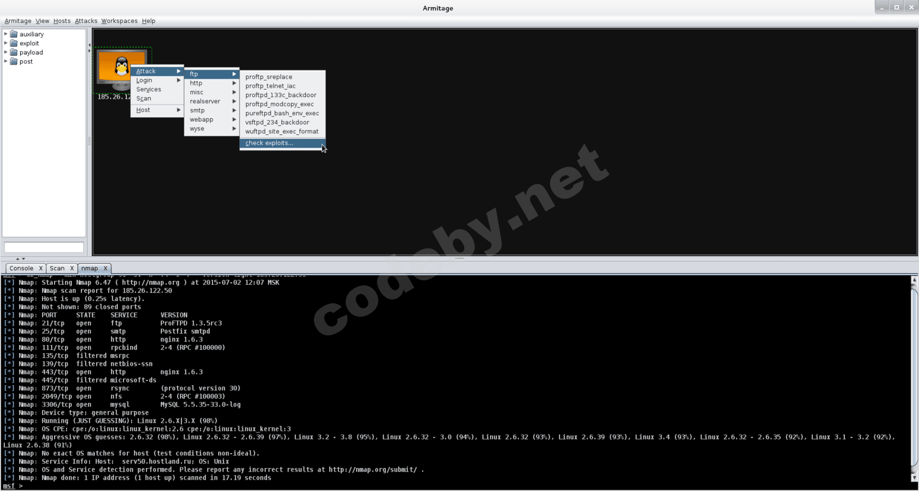Select the payload folder icon
The height and width of the screenshot is (491, 919).
pos(14,52)
